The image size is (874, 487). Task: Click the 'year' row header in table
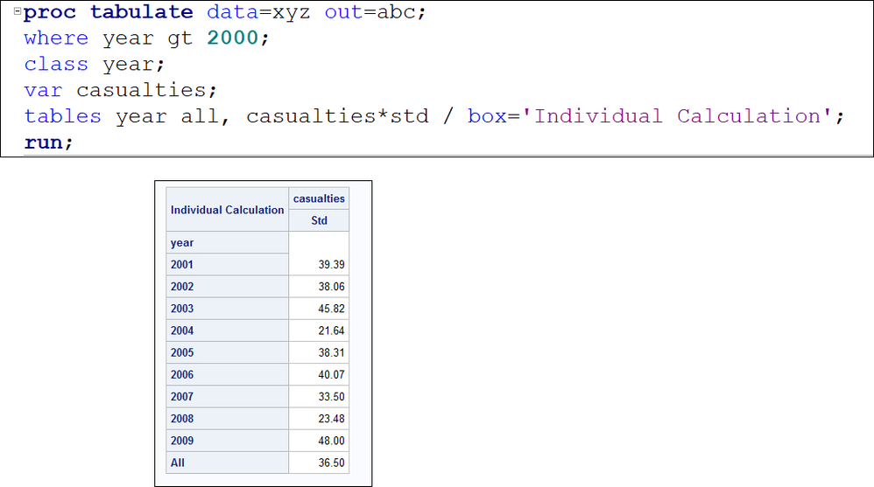228,243
